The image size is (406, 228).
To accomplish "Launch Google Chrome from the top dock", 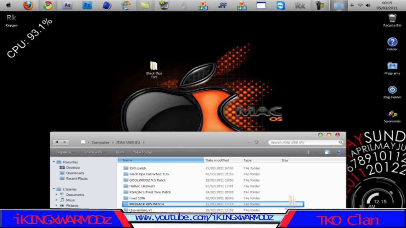I will [48, 5].
